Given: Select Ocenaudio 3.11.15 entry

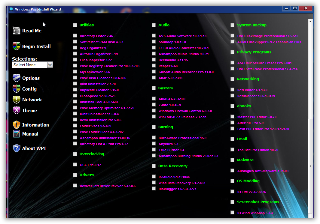Looking at the screenshot, I should (173, 60).
